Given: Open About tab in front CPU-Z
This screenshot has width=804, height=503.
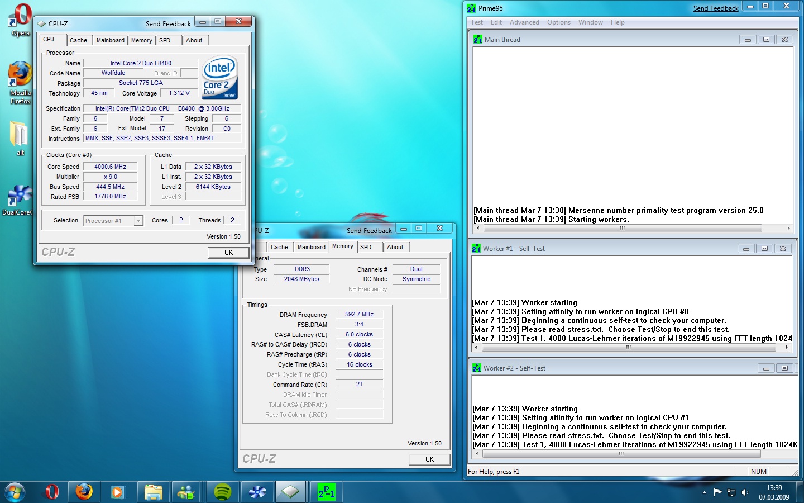Looking at the screenshot, I should click(x=194, y=40).
